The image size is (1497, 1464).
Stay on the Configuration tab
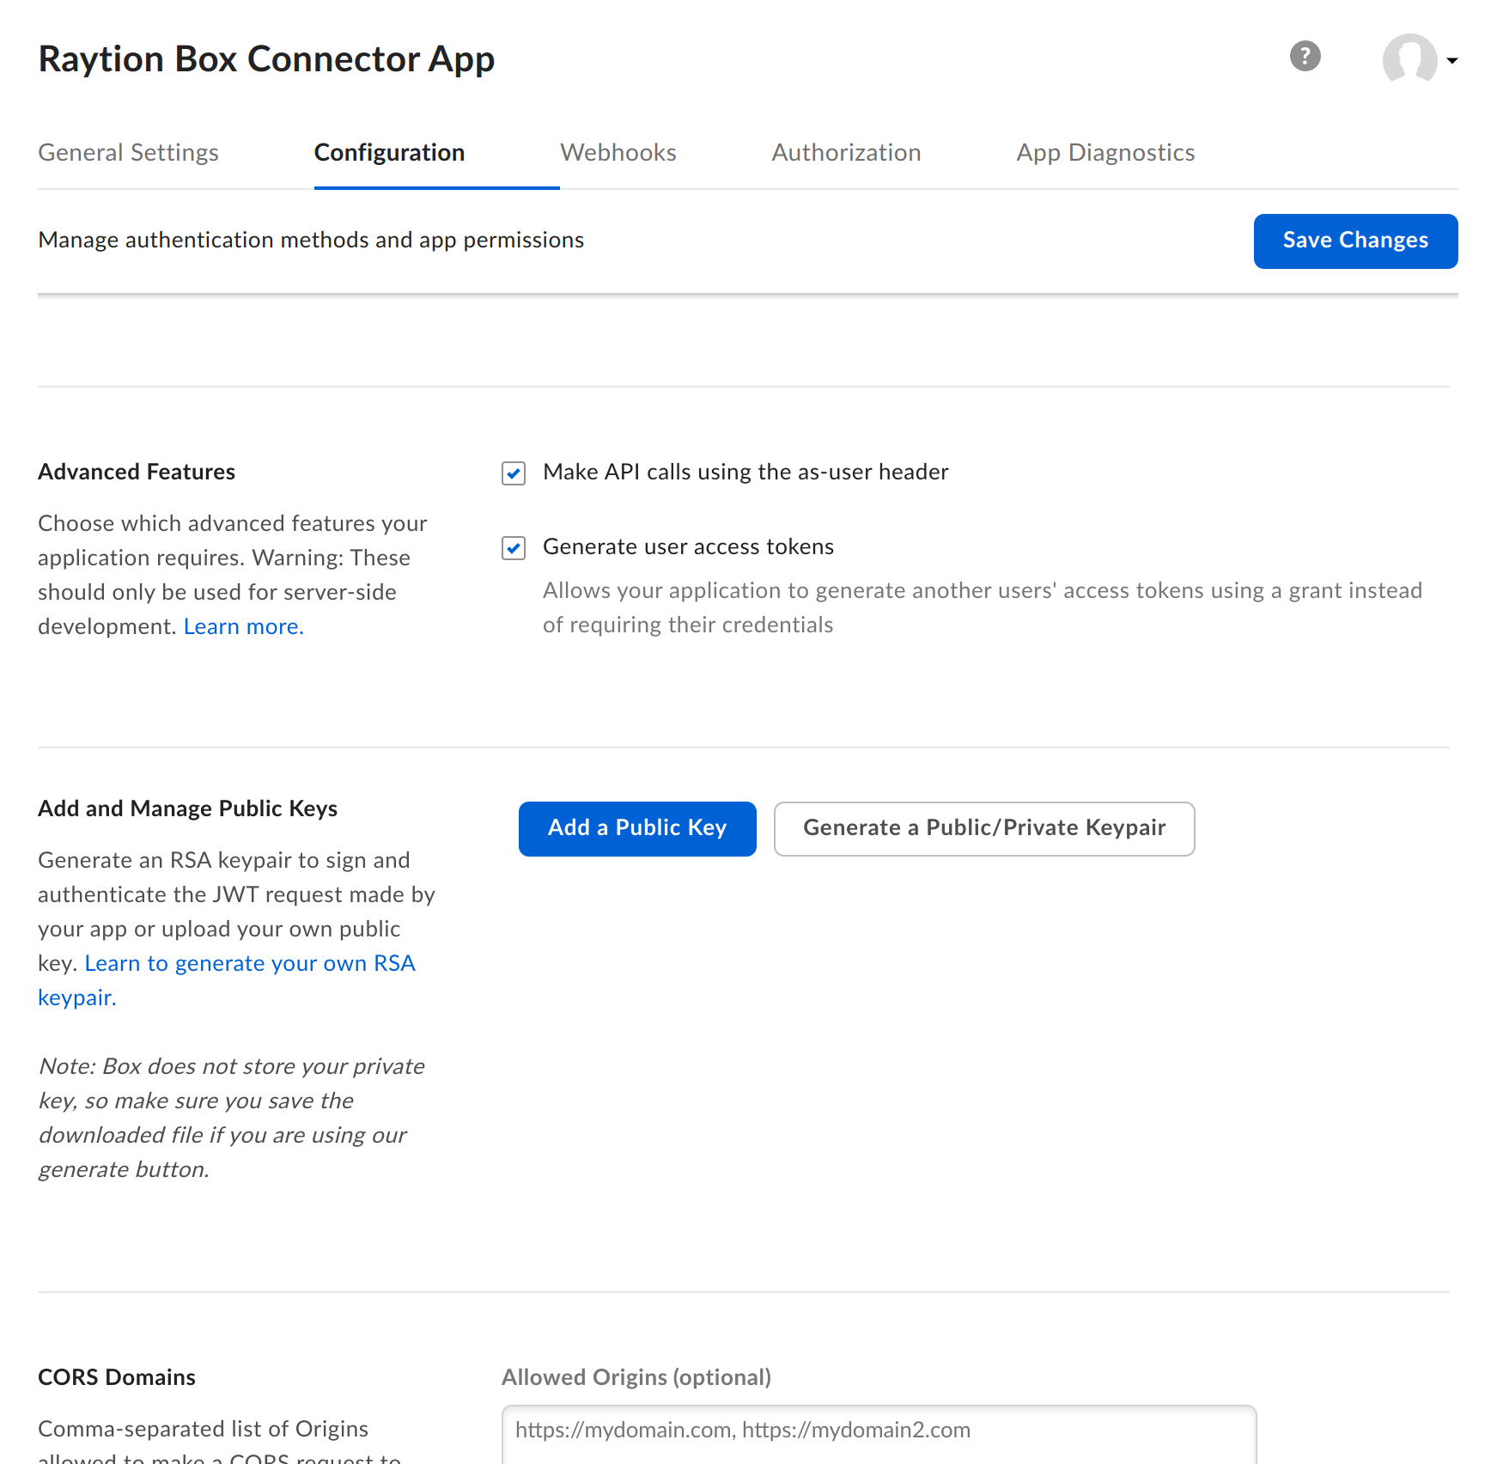[389, 152]
